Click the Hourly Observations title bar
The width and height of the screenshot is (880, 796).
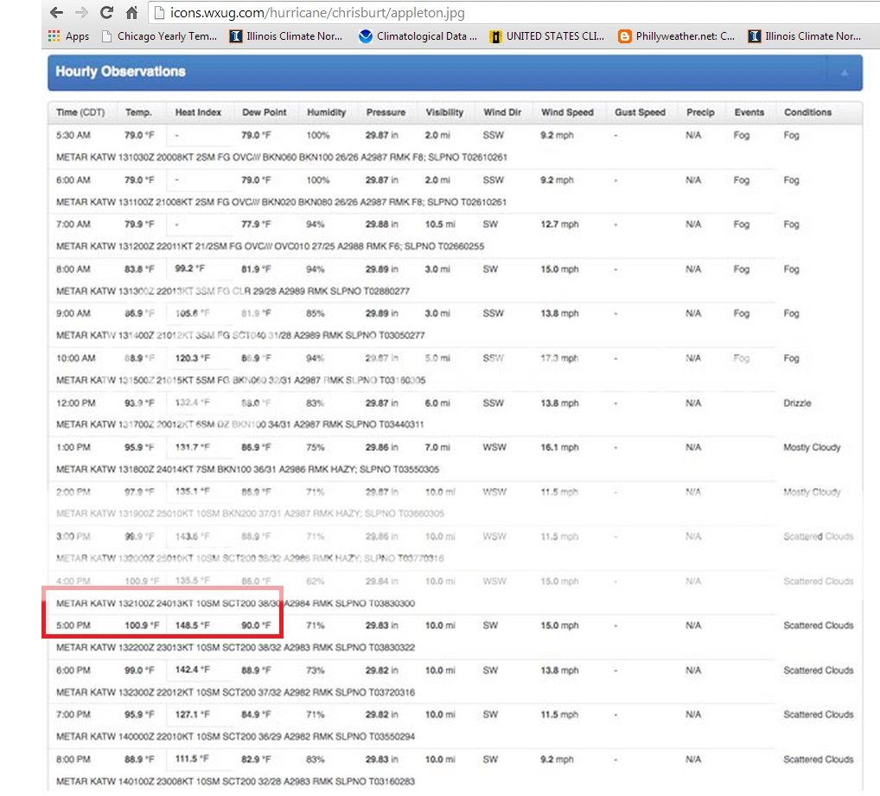121,74
